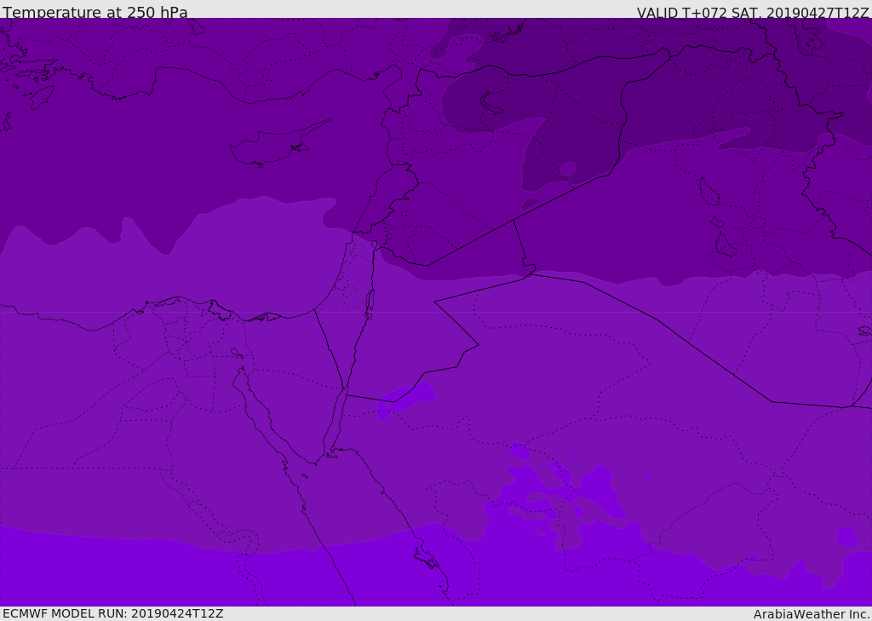This screenshot has width=872, height=621.
Task: Click the 'ECMWF MODEL RUN: 20190424T12Z' text
Action: (x=113, y=613)
